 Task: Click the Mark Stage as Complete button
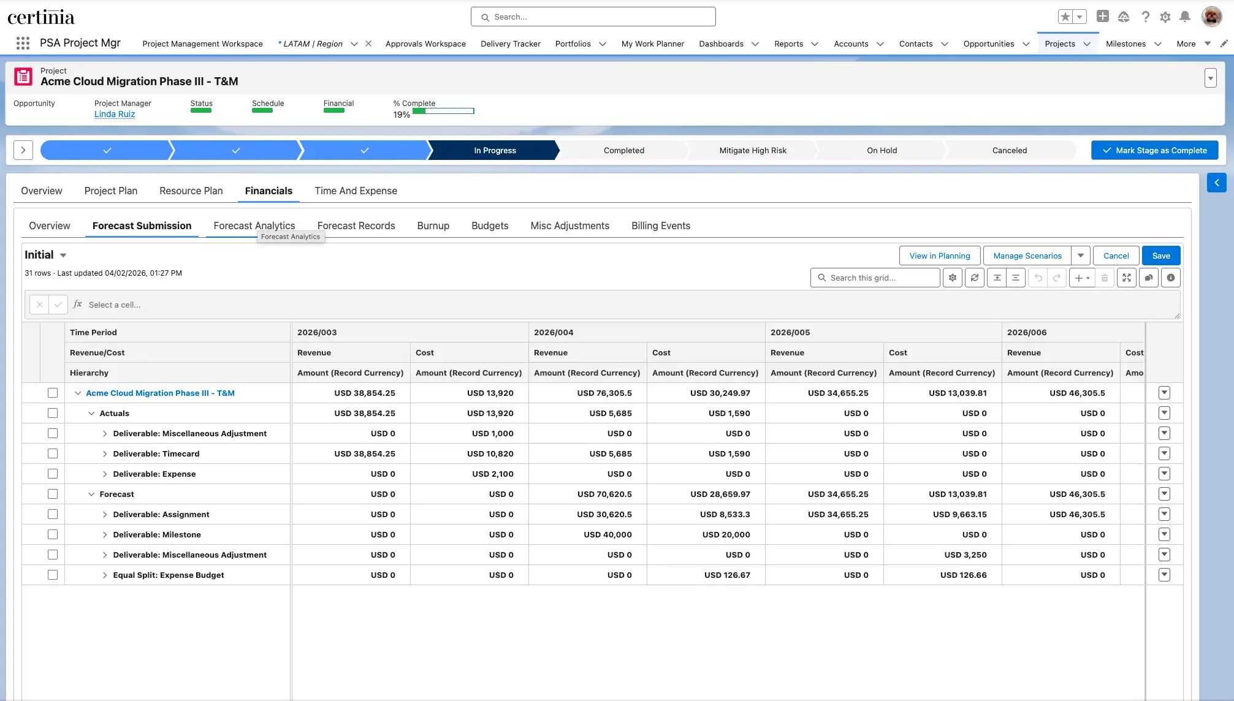coord(1154,150)
